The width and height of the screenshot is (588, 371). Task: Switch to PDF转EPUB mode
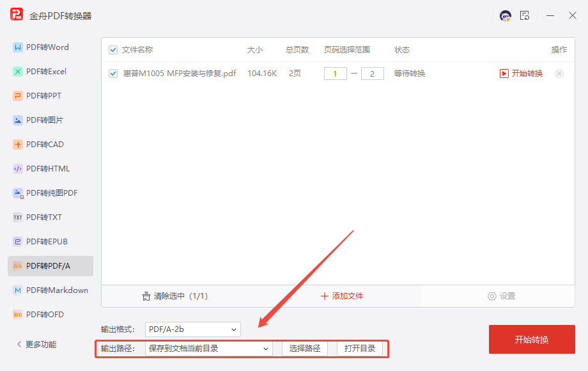point(50,242)
